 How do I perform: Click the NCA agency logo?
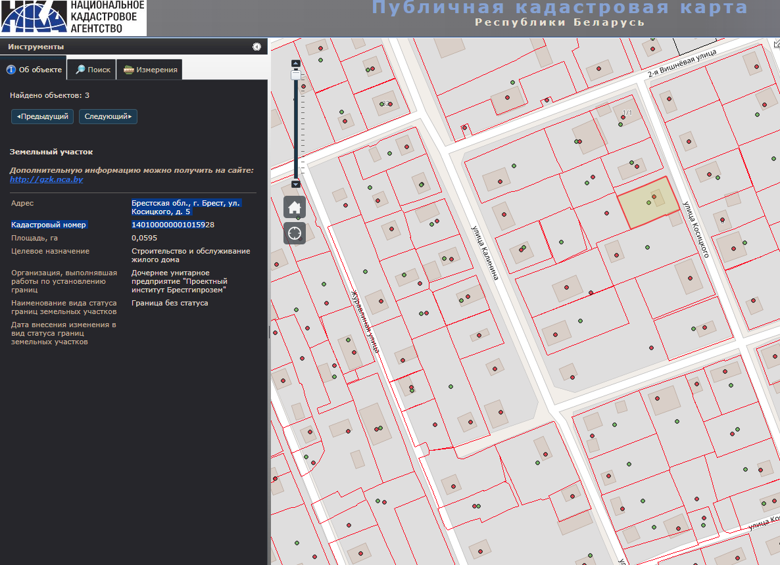[x=73, y=18]
